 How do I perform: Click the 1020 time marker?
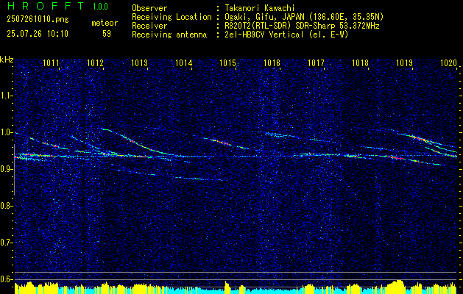(448, 62)
